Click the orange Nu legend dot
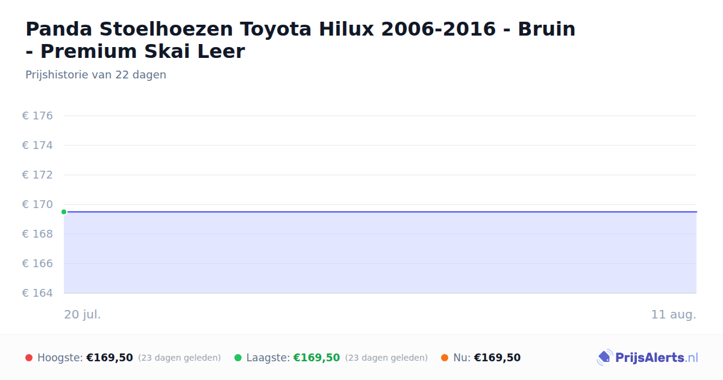723x380 pixels. [x=445, y=358]
